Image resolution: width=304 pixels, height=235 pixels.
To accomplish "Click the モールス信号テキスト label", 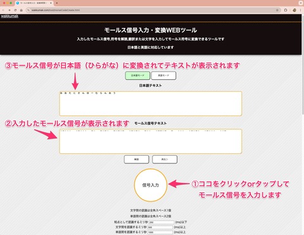I will click(151, 123).
